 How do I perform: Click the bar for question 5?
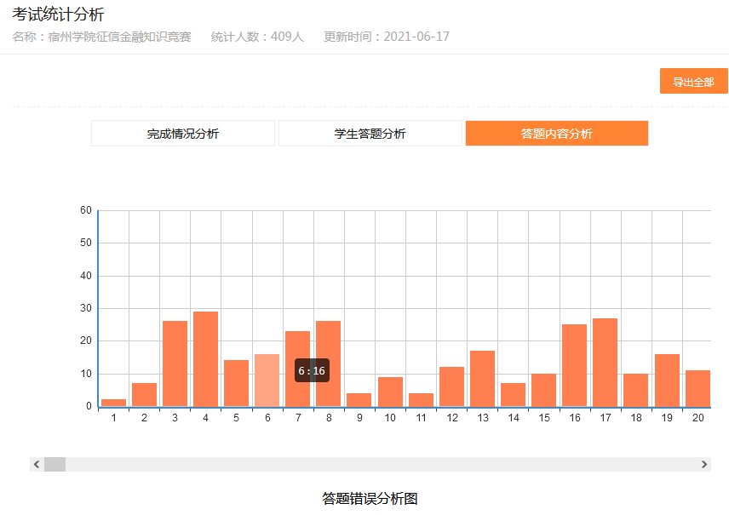236,383
